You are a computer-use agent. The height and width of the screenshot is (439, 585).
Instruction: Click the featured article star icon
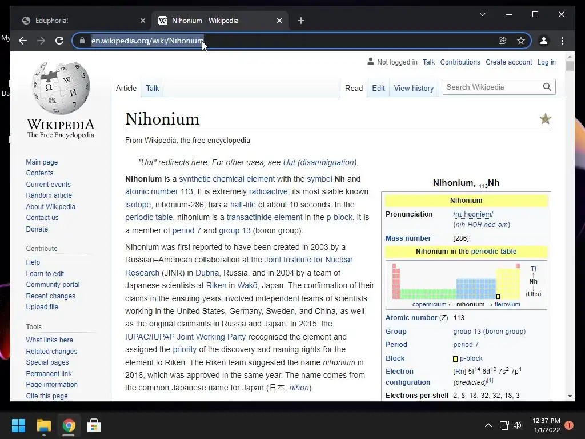tap(546, 119)
